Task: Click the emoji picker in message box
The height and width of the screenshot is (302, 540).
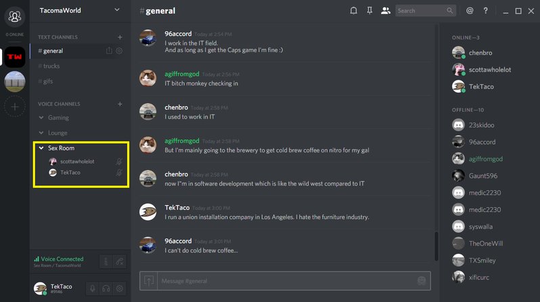Action: pos(422,281)
